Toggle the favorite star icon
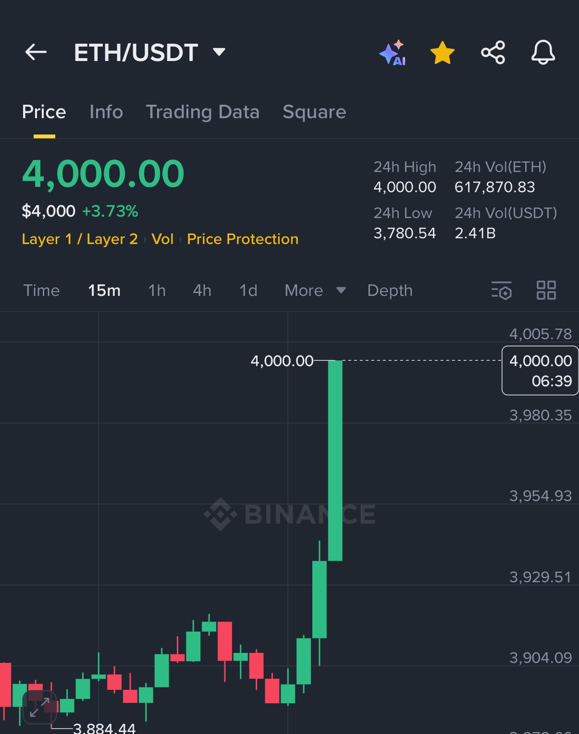Viewport: 579px width, 734px height. (x=442, y=52)
